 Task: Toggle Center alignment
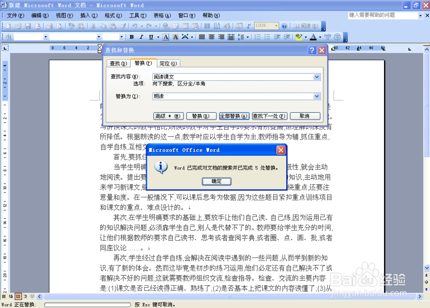212,36
